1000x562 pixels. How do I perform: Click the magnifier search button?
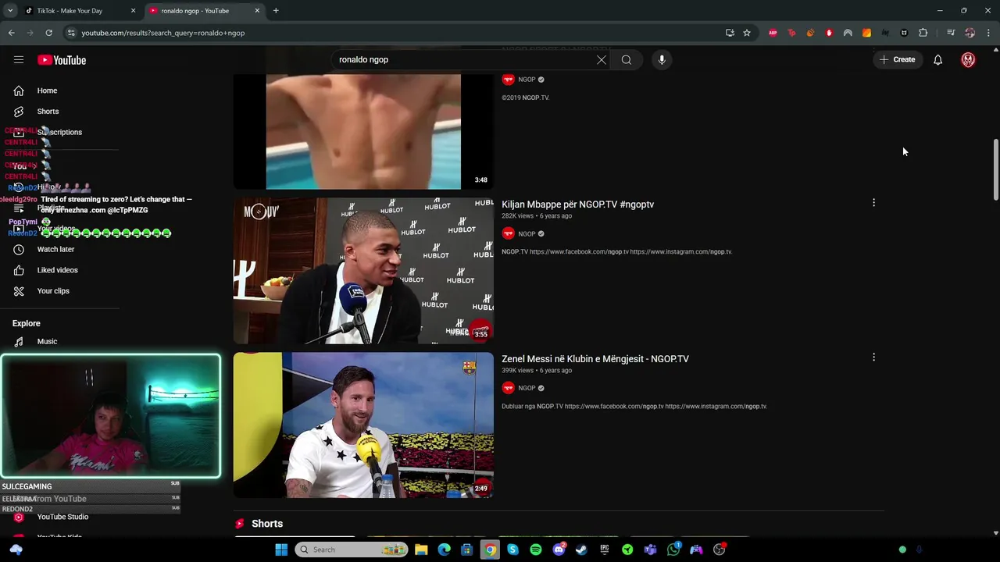627,60
